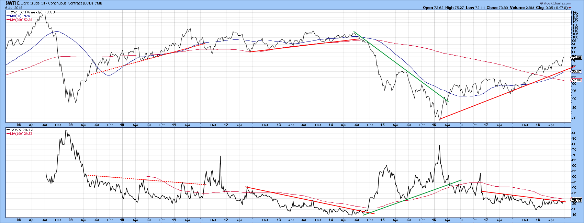Click the black $OVX legend line marker

8,130
